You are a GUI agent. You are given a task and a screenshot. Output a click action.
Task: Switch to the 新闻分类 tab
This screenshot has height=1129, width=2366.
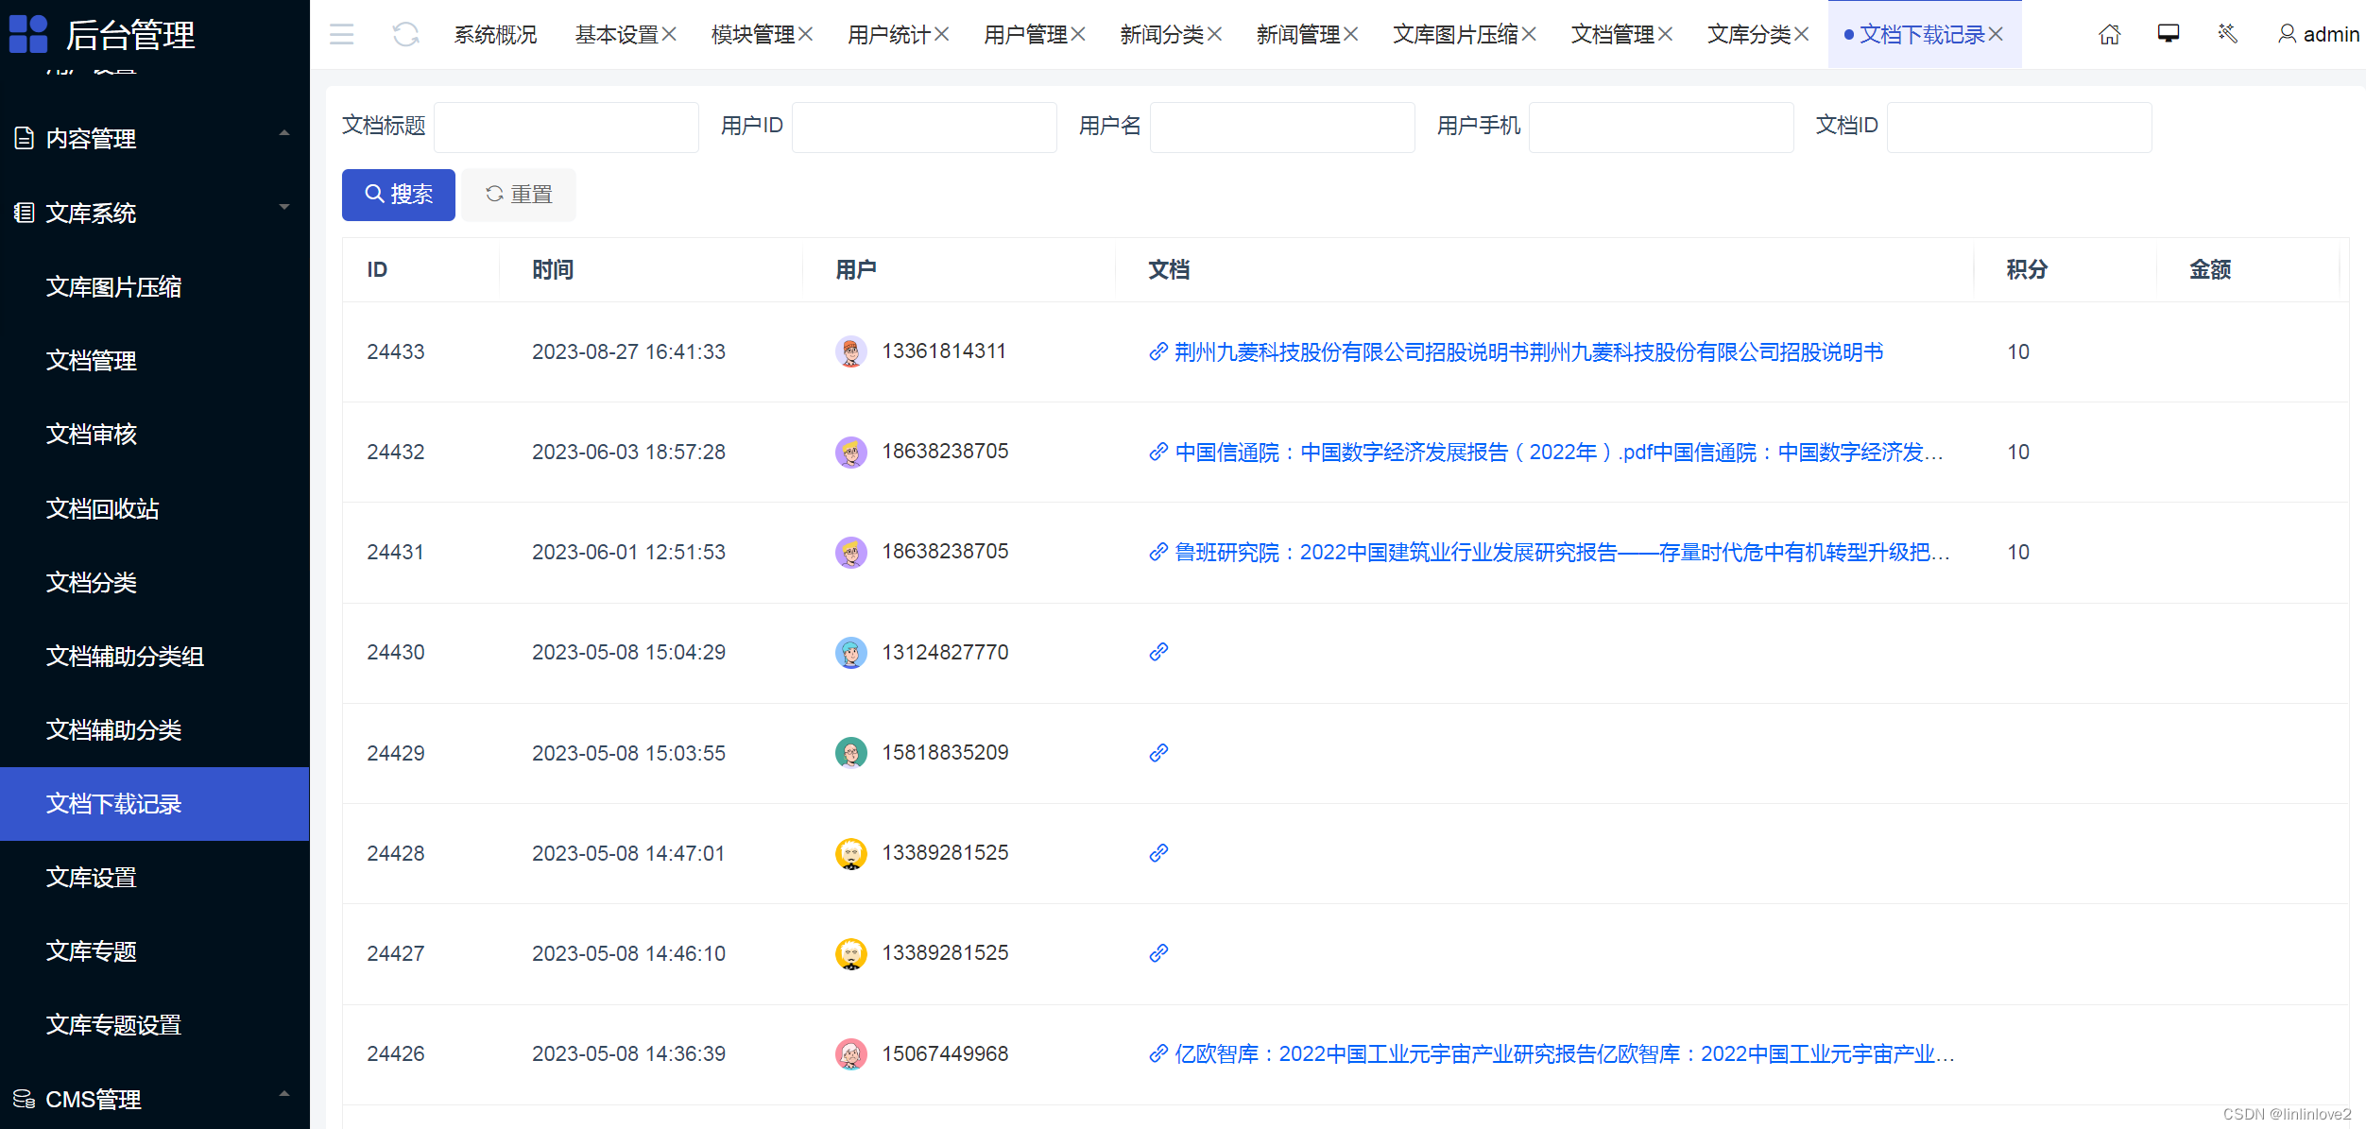tap(1161, 35)
